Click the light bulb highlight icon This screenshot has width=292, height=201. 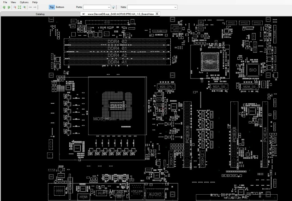(113, 7)
